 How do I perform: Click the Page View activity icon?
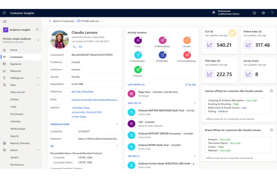click(132, 94)
